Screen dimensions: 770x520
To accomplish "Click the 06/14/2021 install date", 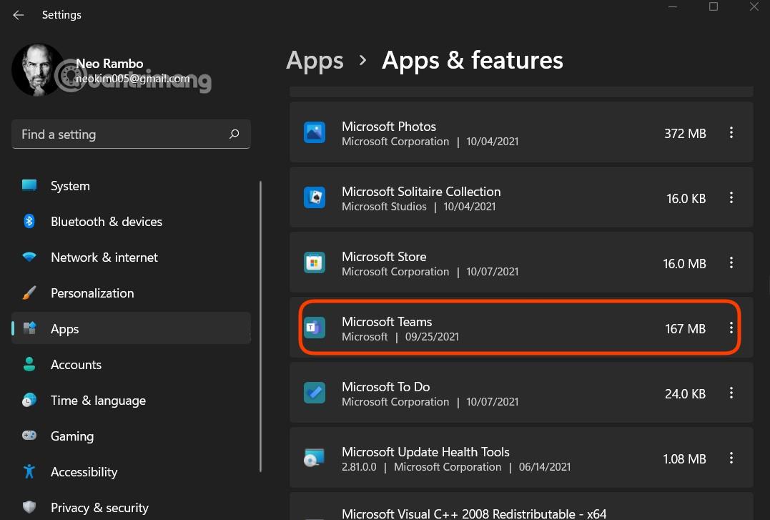I will coord(545,467).
